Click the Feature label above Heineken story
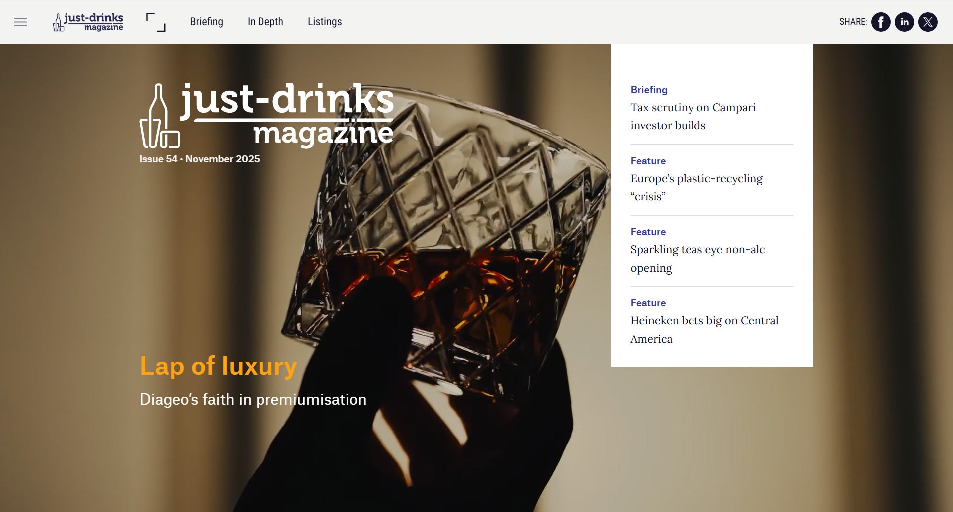The width and height of the screenshot is (953, 512). 648,303
